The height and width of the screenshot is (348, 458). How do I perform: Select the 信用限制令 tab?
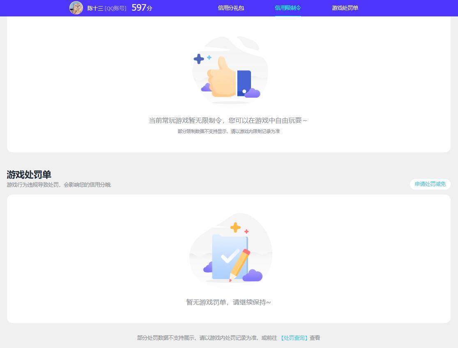coord(288,8)
